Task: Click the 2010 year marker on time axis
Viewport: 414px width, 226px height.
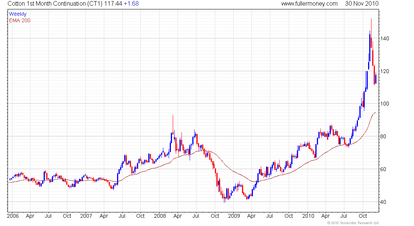Action: [x=308, y=216]
